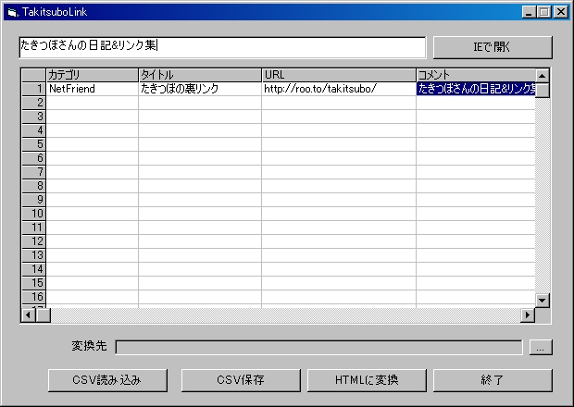Click the 'URL' column header

click(x=338, y=75)
